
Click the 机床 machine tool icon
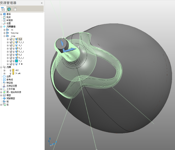click(x=4, y=17)
